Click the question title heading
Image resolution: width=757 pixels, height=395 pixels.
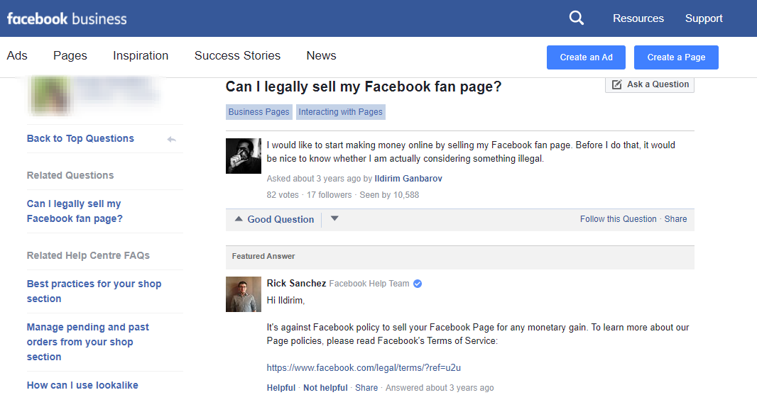pos(364,87)
